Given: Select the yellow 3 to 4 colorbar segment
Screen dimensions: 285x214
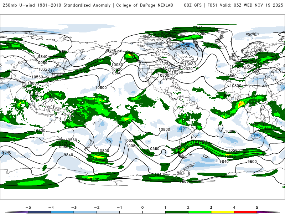Looking at the screenshot, I should point(223,212).
